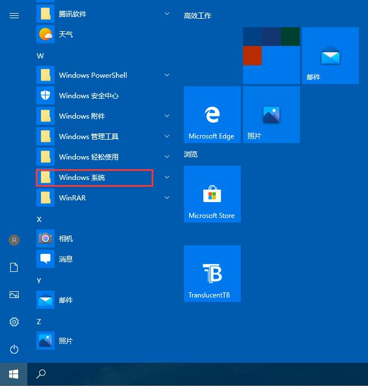Click the 高效工作 group header

tap(198, 16)
